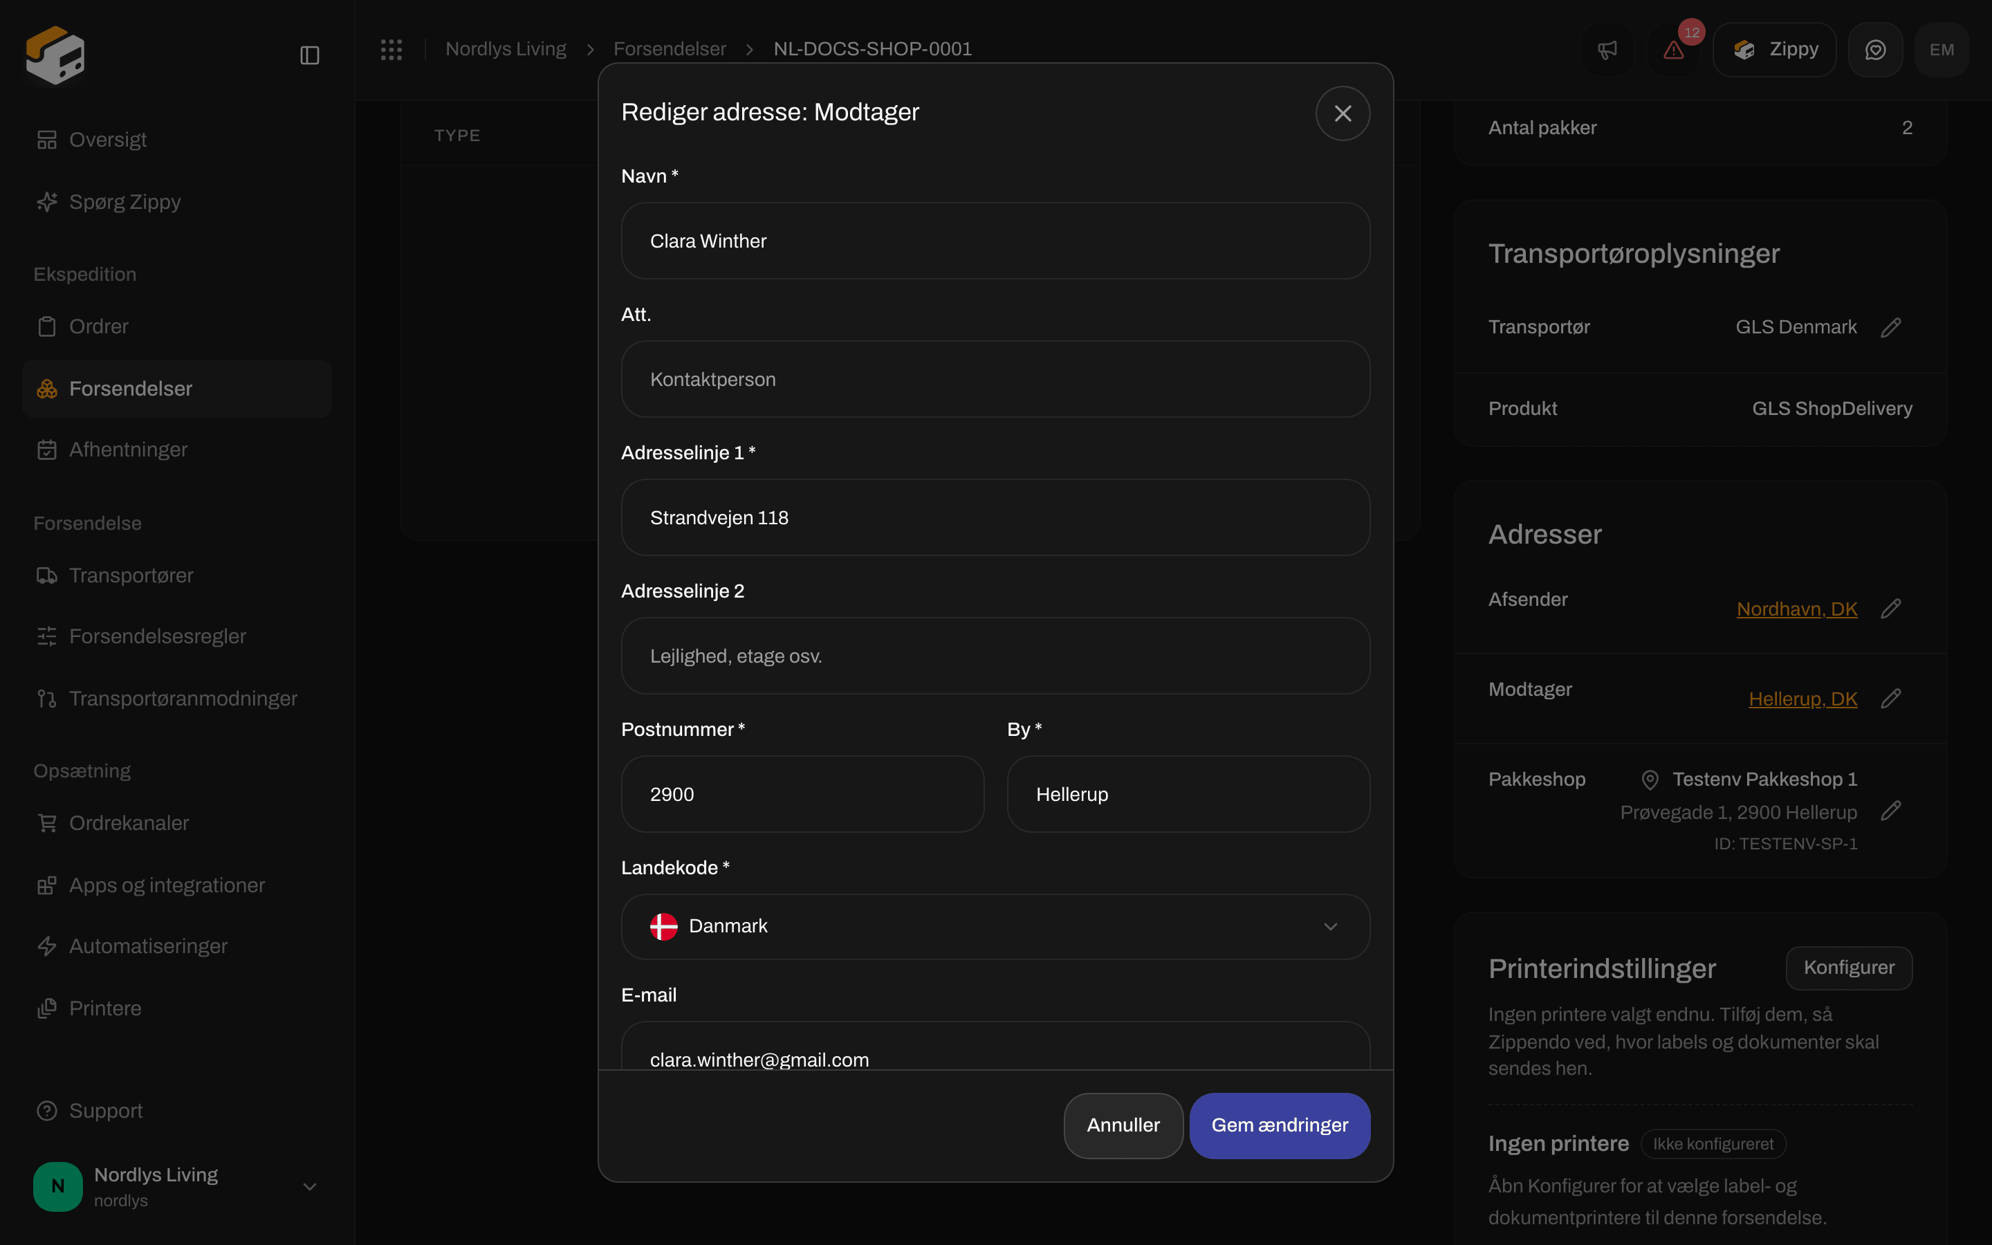The height and width of the screenshot is (1245, 1992).
Task: Open Automatiseringer in sidebar
Action: 176,946
